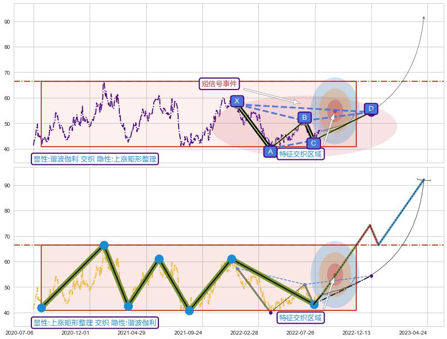
Task: Click the rightmost blue circle in the bottom chart
Action: (x=314, y=304)
